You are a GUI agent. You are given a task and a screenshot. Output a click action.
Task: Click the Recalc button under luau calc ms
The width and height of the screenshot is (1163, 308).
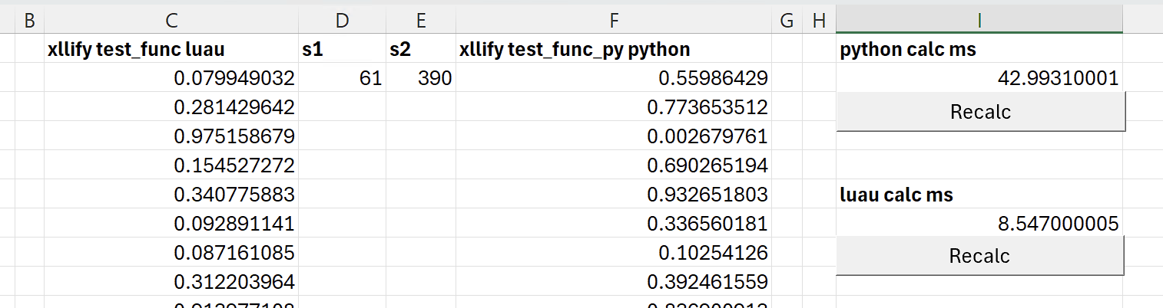tap(979, 256)
